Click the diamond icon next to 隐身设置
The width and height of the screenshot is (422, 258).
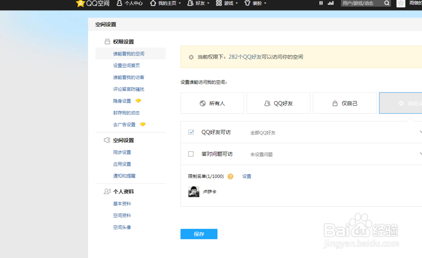point(138,101)
